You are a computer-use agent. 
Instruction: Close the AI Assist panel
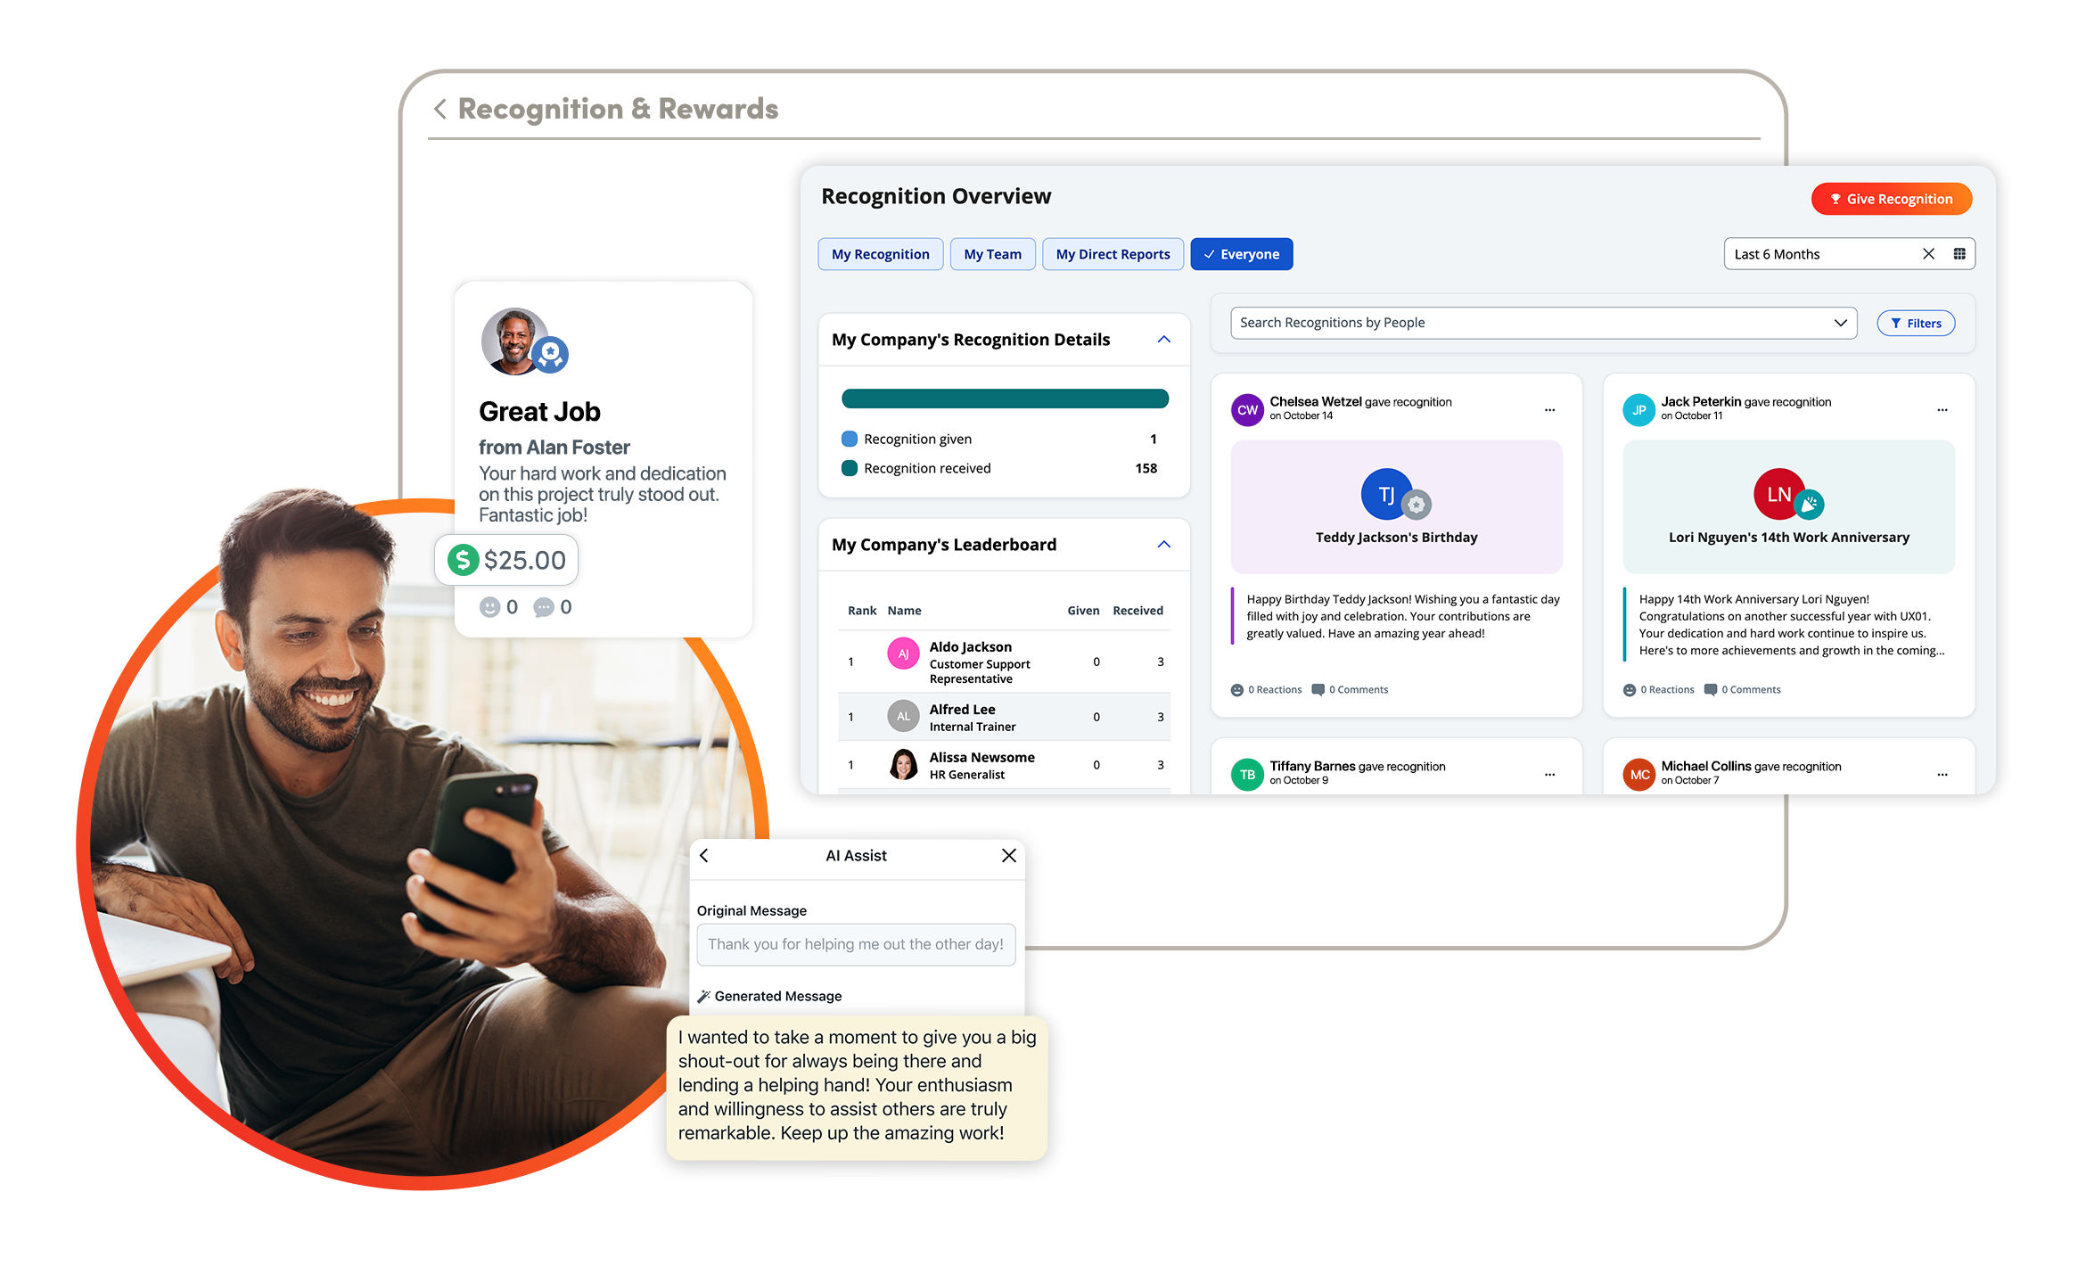pos(1008,855)
